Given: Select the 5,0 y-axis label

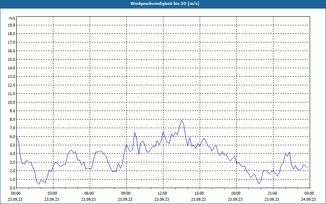Looking at the screenshot, I should pos(12,145).
